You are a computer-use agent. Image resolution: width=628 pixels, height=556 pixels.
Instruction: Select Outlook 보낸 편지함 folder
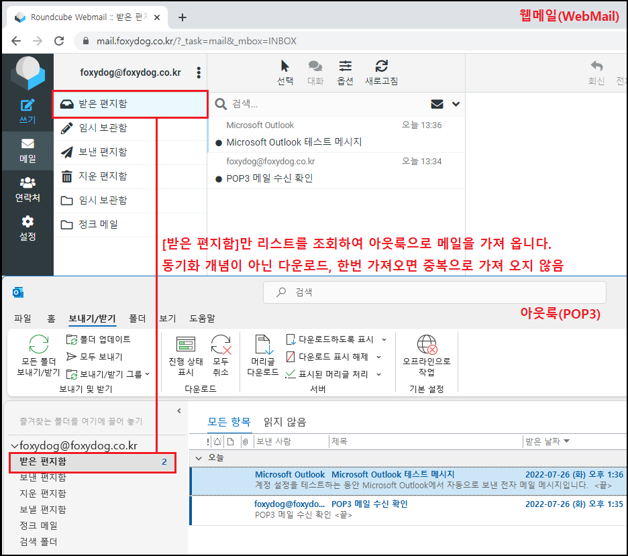pyautogui.click(x=43, y=477)
